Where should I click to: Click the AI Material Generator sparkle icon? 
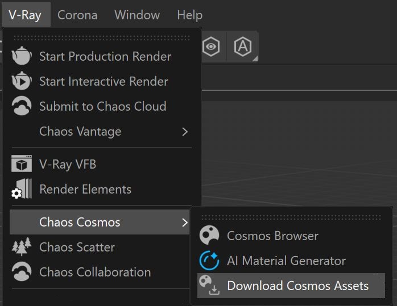[x=209, y=260]
